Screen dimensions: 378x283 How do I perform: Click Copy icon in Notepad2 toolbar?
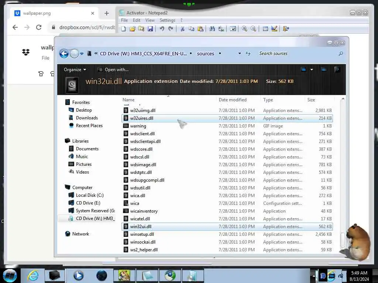[192, 29]
